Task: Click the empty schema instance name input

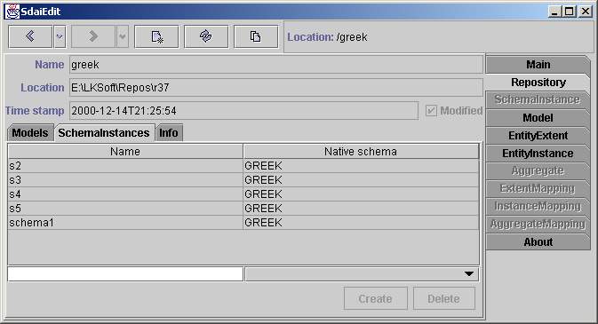Action: coord(125,274)
